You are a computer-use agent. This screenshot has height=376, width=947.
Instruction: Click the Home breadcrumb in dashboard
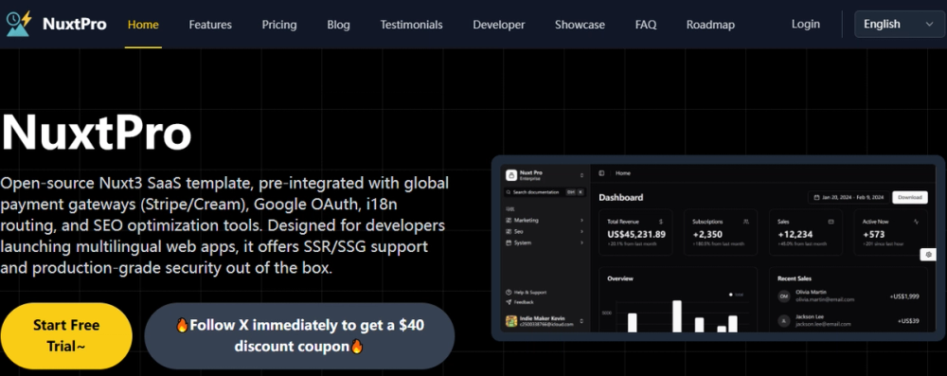[x=623, y=173]
